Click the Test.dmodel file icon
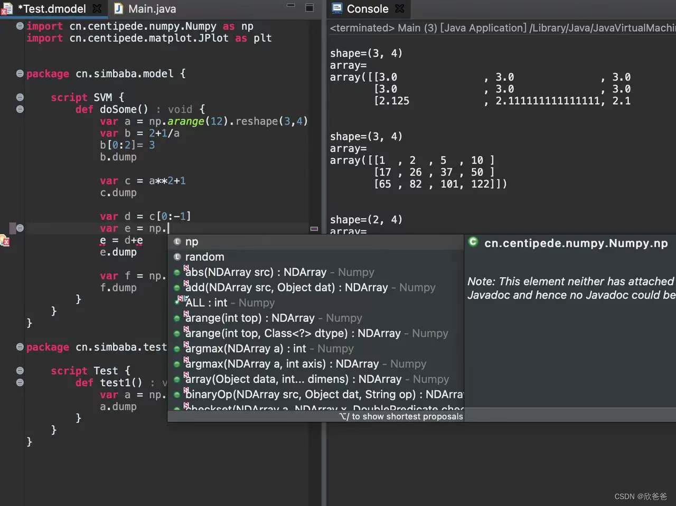 coord(7,9)
